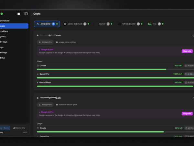Click the omega-retina folder icon
194x146 pixels.
[x=57, y=42]
